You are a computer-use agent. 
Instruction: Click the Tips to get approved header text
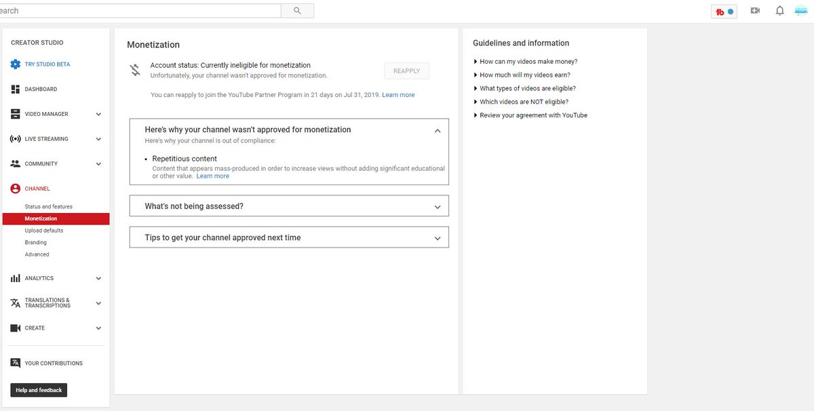[222, 238]
